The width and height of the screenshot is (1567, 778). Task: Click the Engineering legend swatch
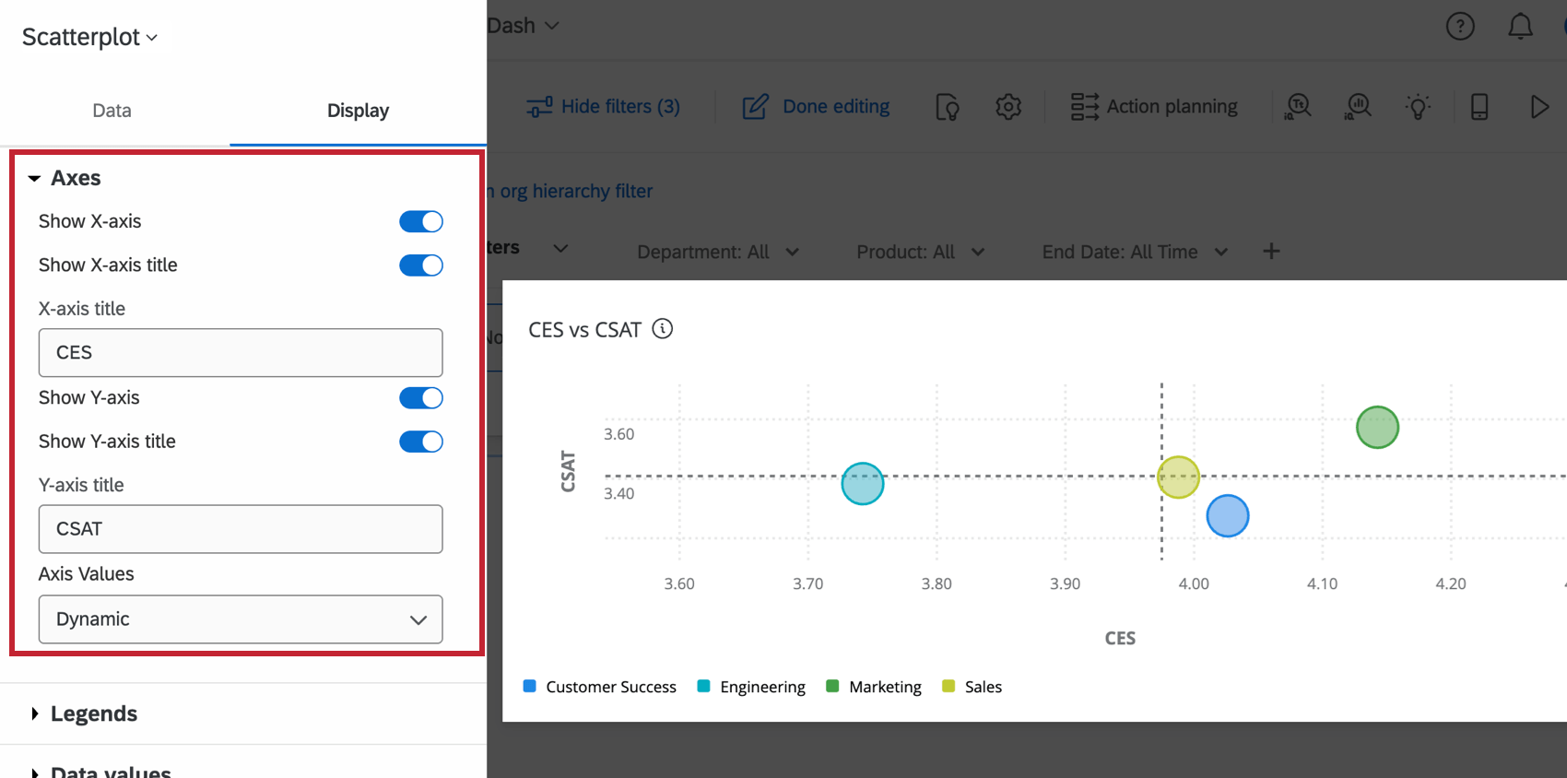tap(704, 686)
